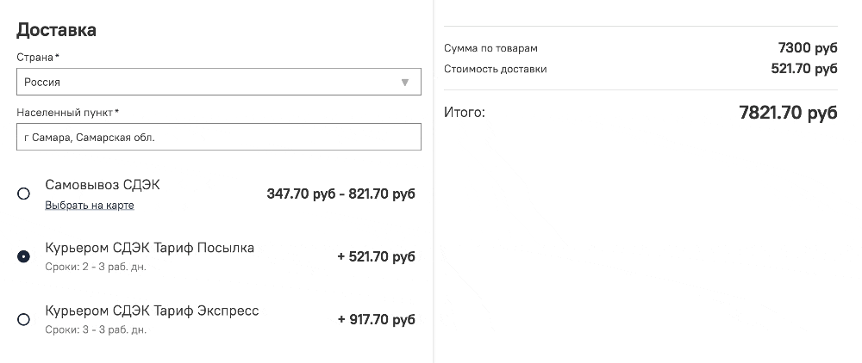Click the Населенный пункт field label

(66, 112)
